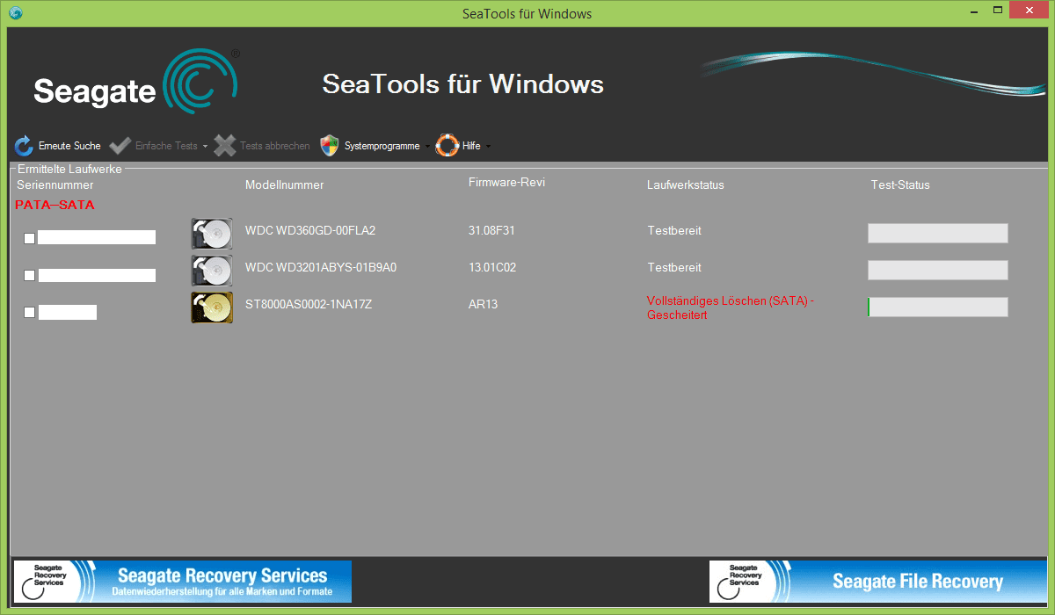This screenshot has height=615, width=1055.
Task: Click model text WDC WD360GD-00FLA2
Action: click(x=310, y=231)
